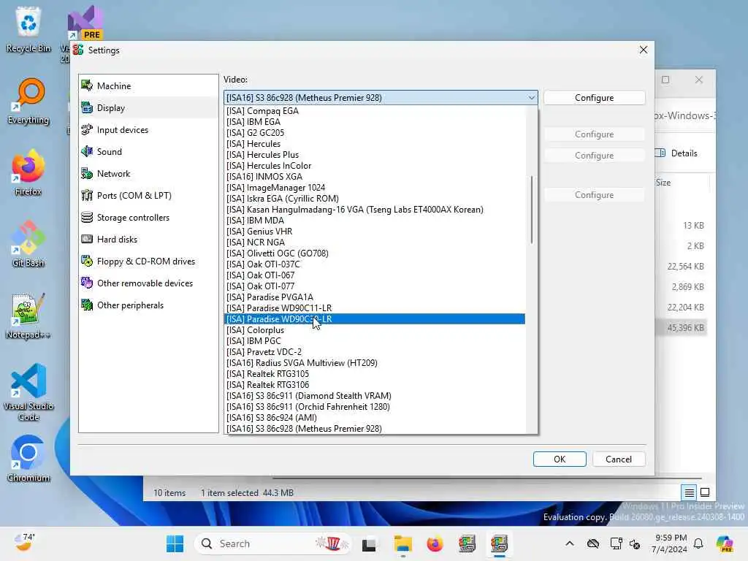The image size is (748, 561).
Task: Open the weather widget showing 74°
Action: [25, 543]
